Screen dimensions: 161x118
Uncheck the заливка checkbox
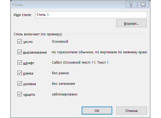pyautogui.click(x=20, y=83)
